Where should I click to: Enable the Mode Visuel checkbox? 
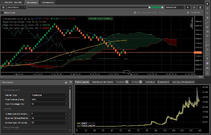2,13
